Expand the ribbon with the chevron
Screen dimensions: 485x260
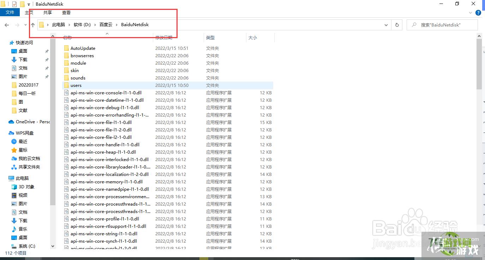point(471,13)
